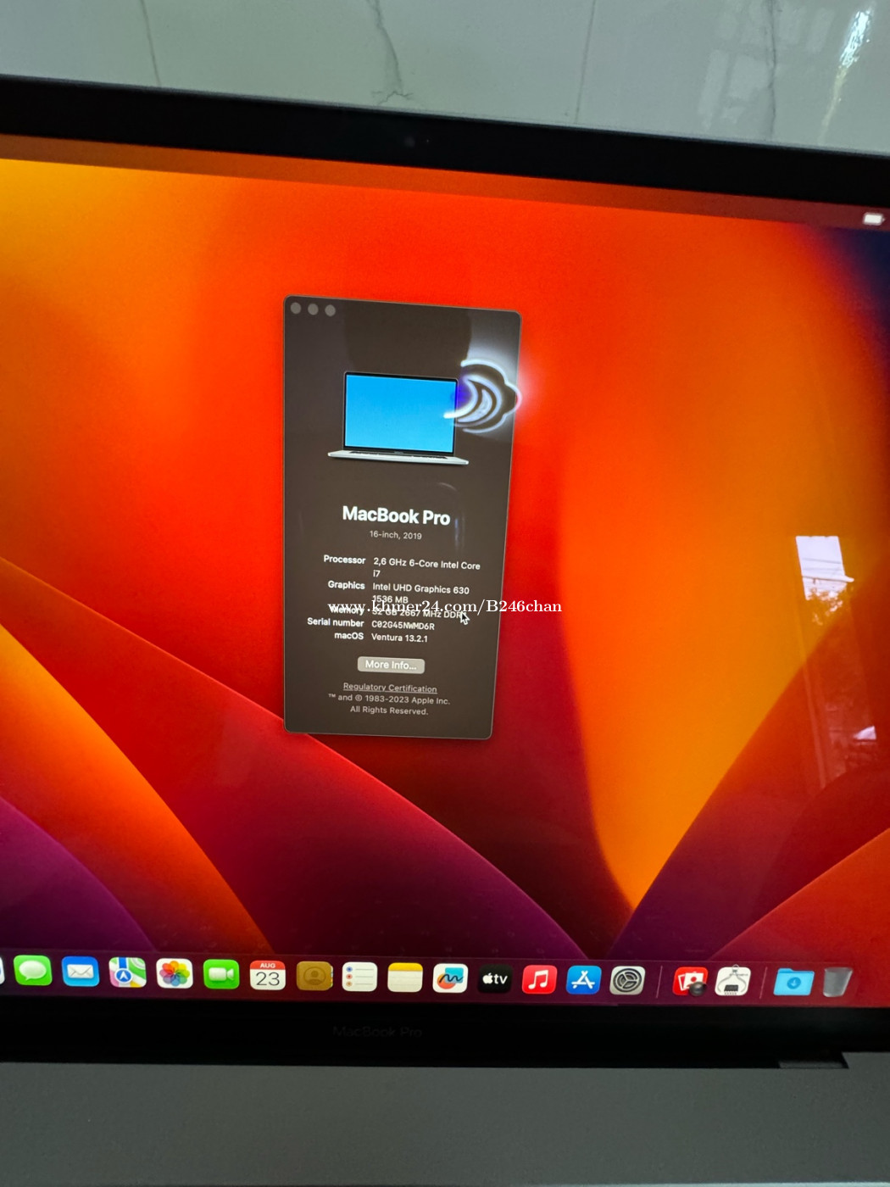The image size is (890, 1187).
Task: Open Messages from the dock
Action: [33, 970]
